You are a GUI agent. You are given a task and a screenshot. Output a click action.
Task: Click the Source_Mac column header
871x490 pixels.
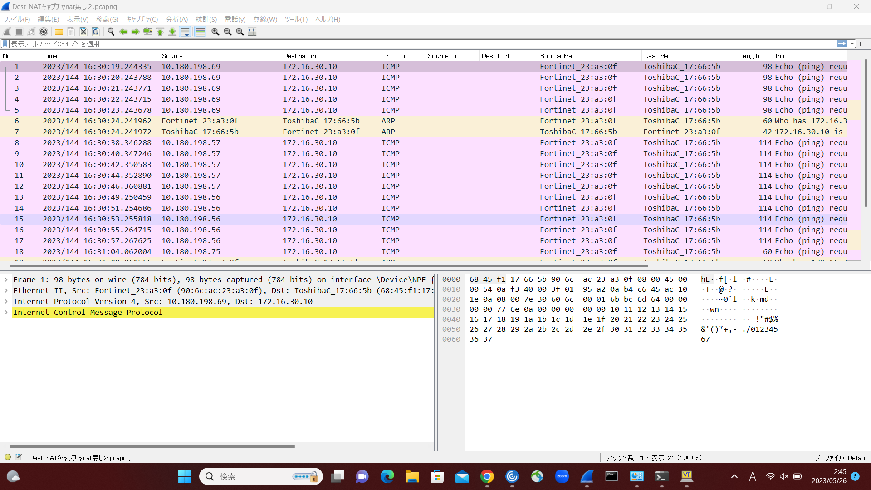tap(558, 56)
